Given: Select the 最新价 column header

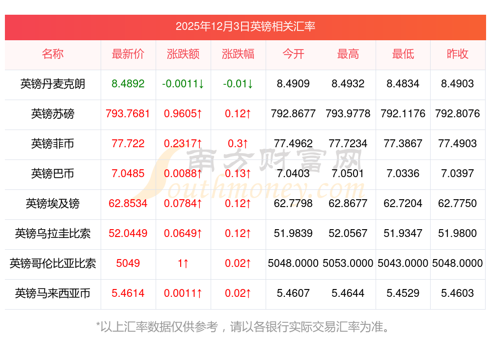Looking at the screenshot, I should tap(128, 54).
